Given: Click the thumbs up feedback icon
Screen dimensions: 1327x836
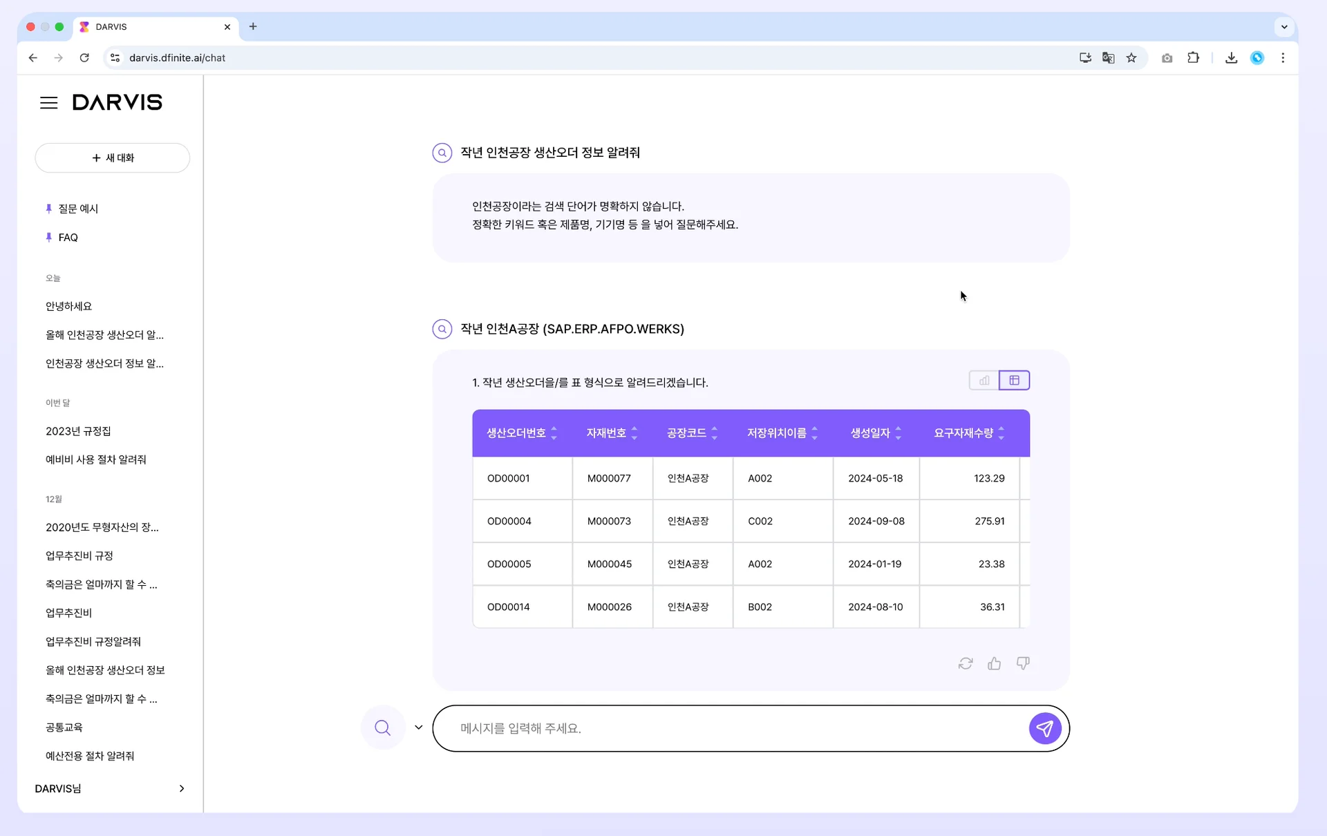Looking at the screenshot, I should pyautogui.click(x=994, y=663).
